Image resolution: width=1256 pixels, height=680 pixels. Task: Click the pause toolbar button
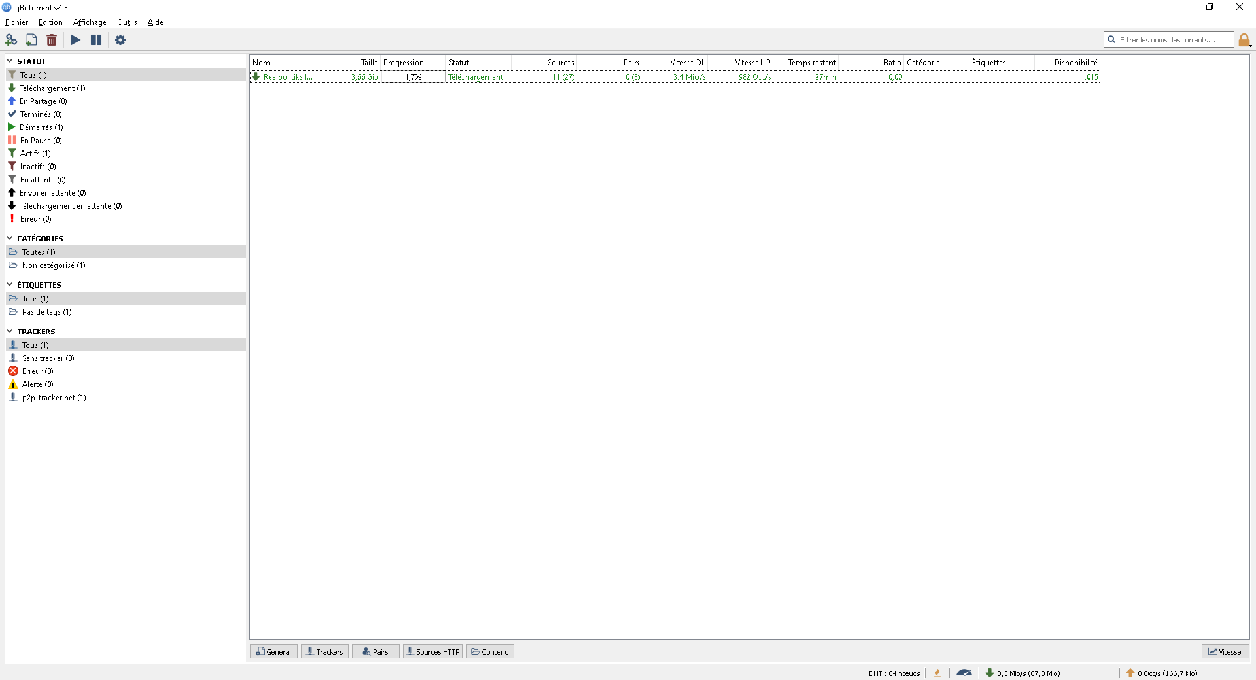96,40
